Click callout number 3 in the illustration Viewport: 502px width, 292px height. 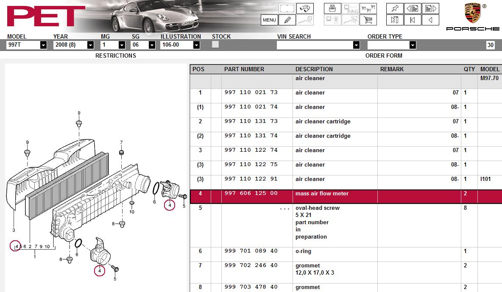pos(14,230)
